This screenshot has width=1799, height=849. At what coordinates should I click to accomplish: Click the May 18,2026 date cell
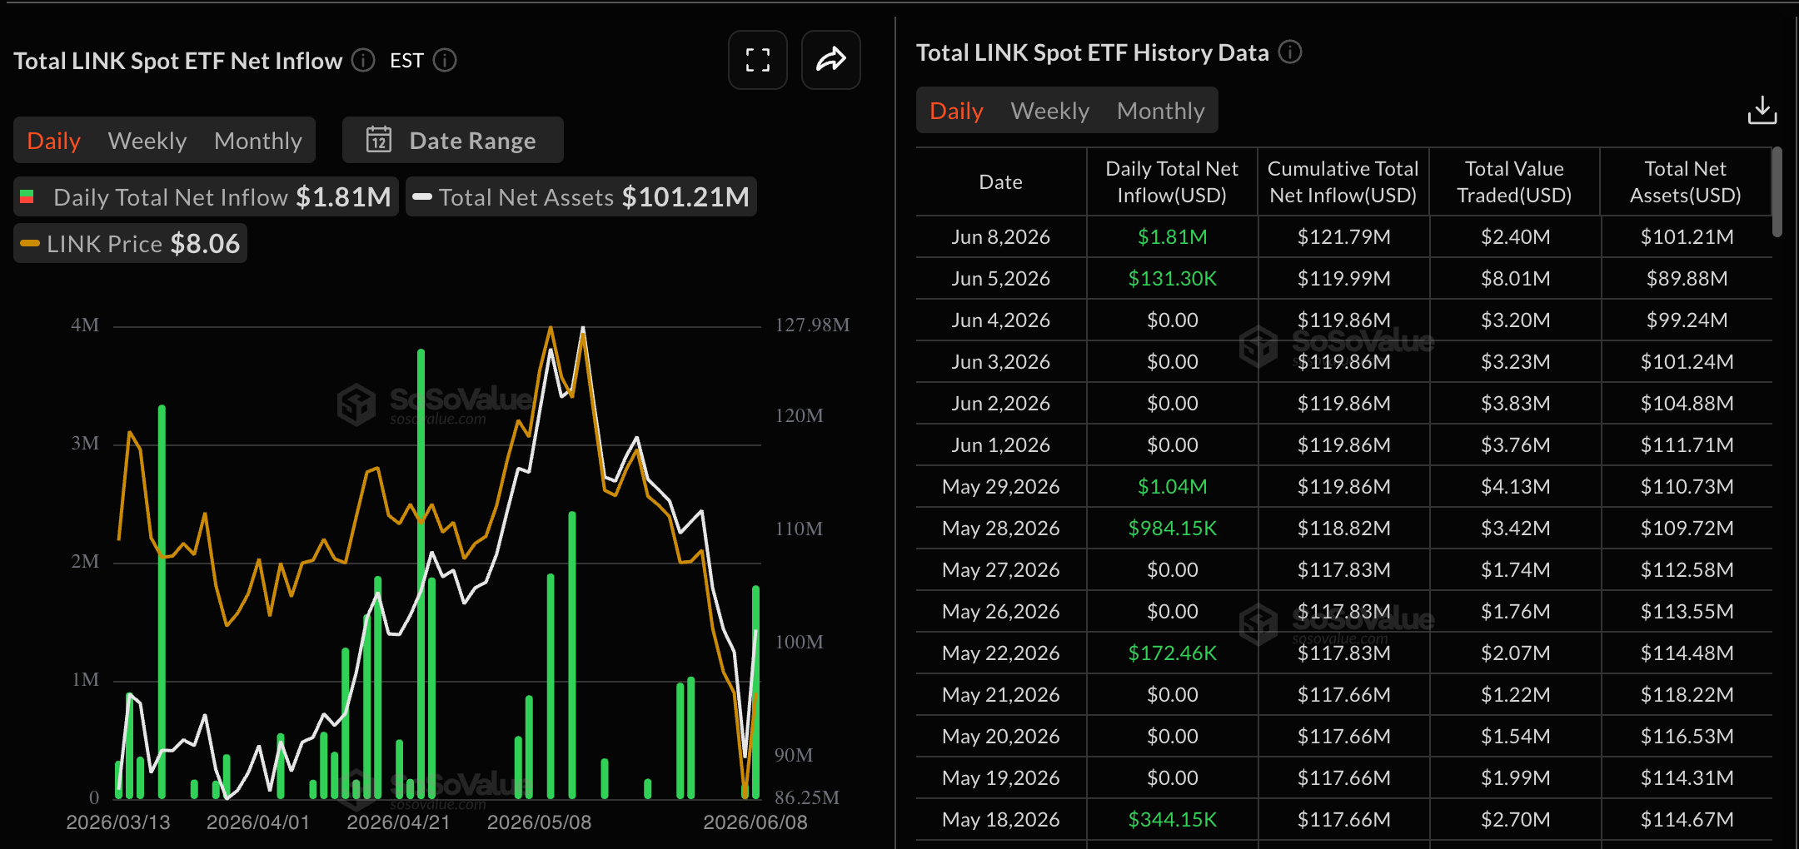[1001, 819]
